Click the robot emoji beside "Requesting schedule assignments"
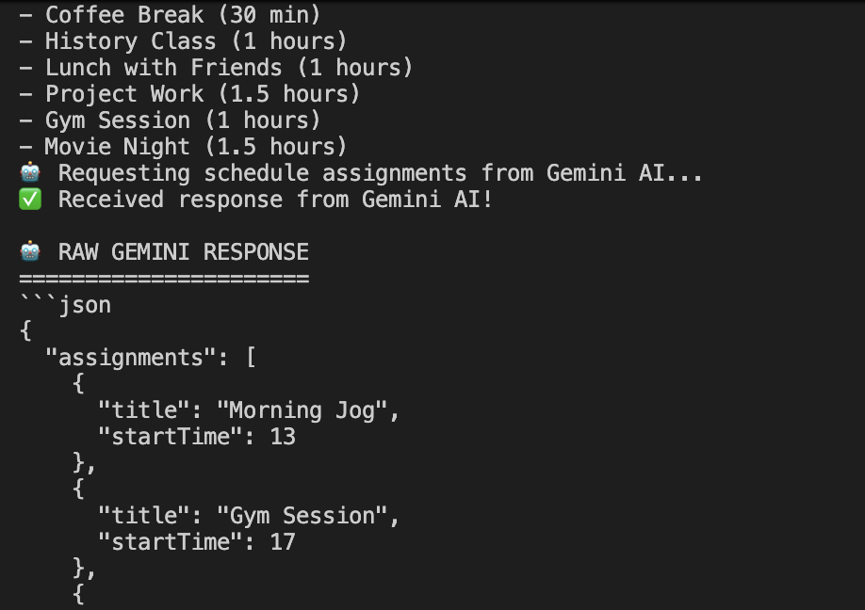The height and width of the screenshot is (610, 865). 30,174
